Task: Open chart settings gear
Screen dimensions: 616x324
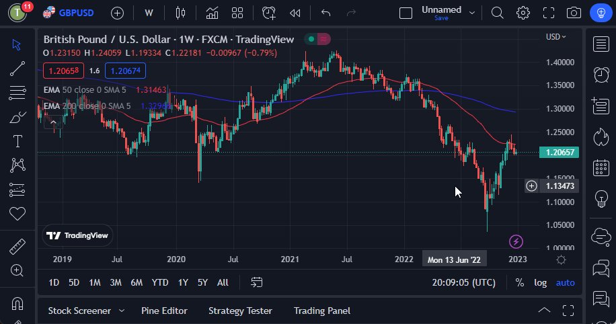Action: pyautogui.click(x=523, y=13)
